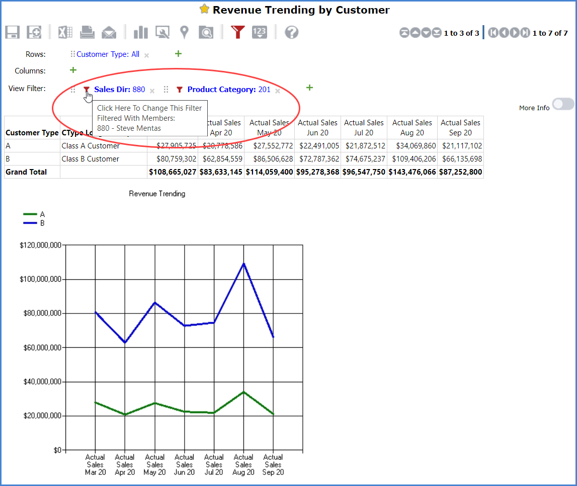Click '1 to 7 of 7' column counter
Image resolution: width=577 pixels, height=486 pixels.
550,33
